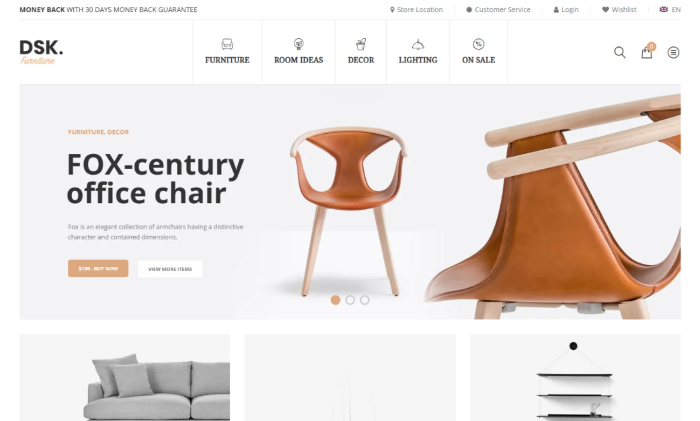This screenshot has width=700, height=421.
Task: Click the lightbulb icon above Room Ideas
Action: 298,44
